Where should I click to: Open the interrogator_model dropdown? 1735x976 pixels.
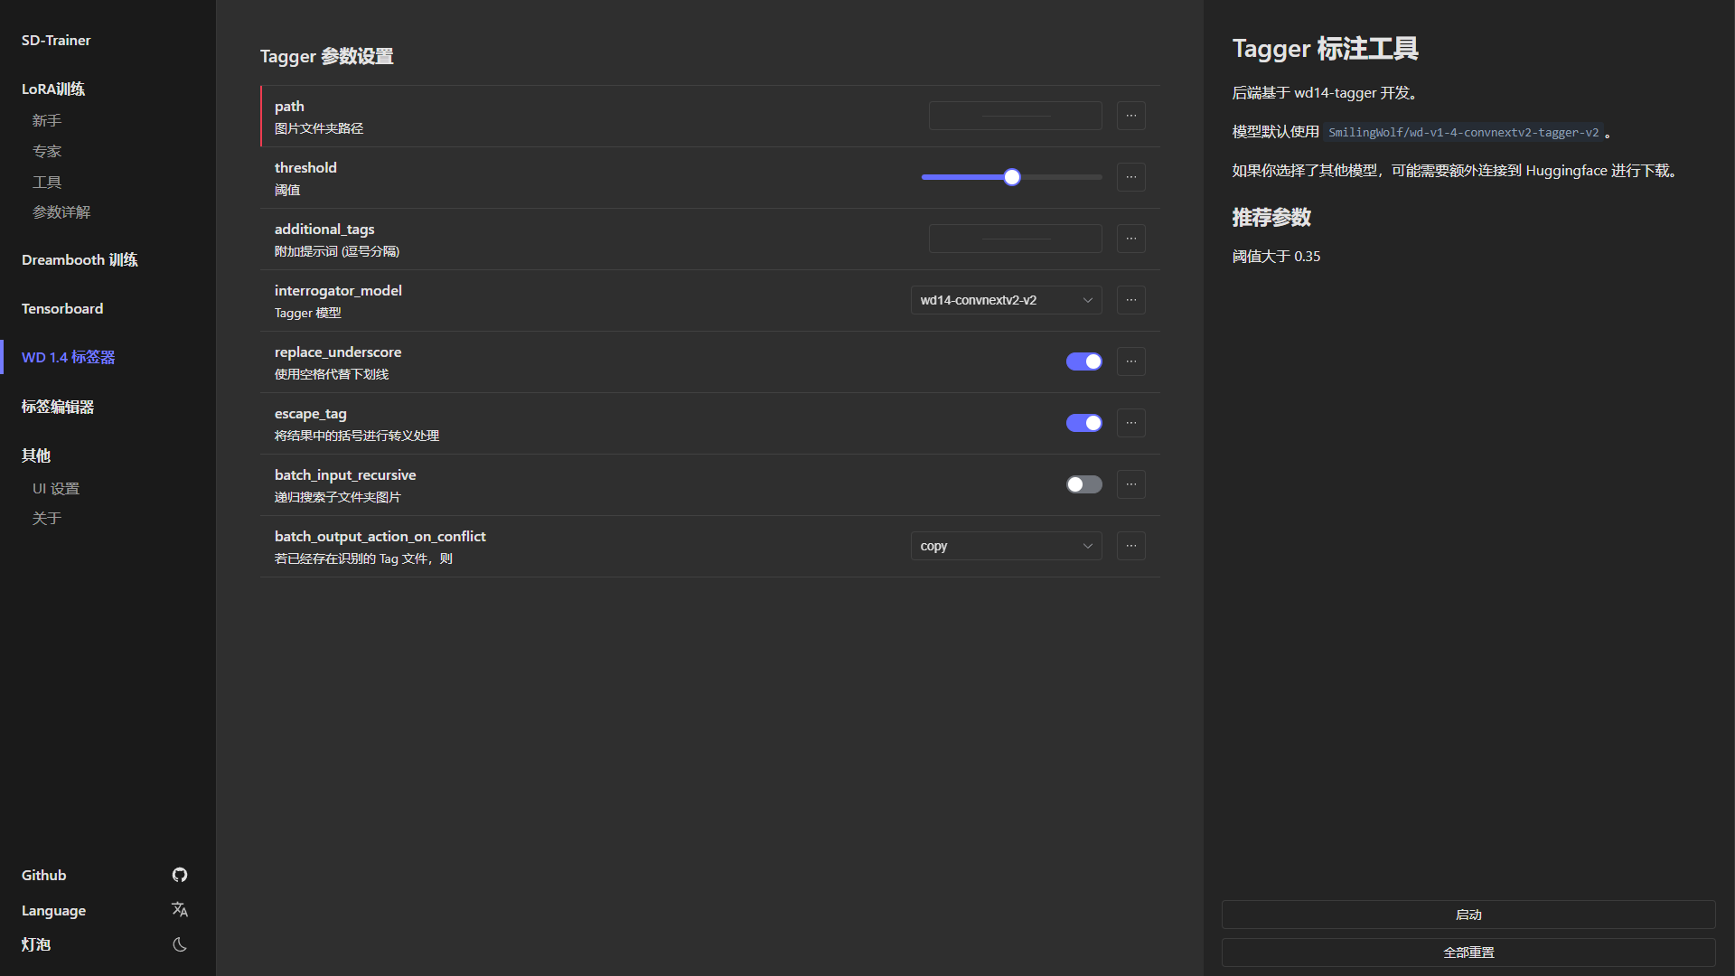click(x=1006, y=300)
